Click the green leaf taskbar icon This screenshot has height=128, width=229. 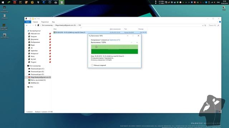pyautogui.click(x=9, y=2)
